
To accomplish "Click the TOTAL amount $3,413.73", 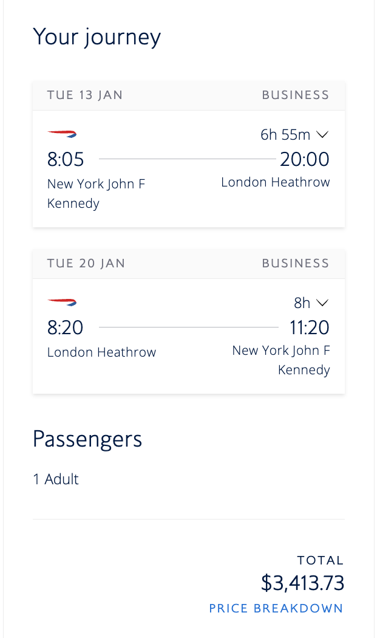I will coord(302,582).
